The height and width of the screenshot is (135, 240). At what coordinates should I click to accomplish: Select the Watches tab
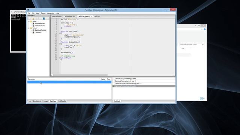click(x=53, y=101)
